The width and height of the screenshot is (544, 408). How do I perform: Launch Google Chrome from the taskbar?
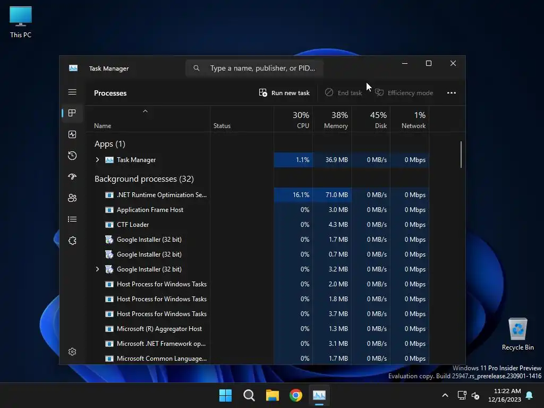pyautogui.click(x=296, y=395)
